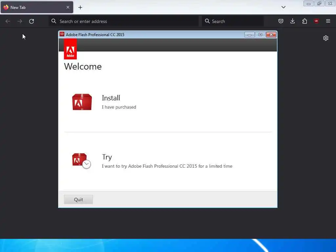
Task: Minimize the Firefox window
Action: point(308,4)
